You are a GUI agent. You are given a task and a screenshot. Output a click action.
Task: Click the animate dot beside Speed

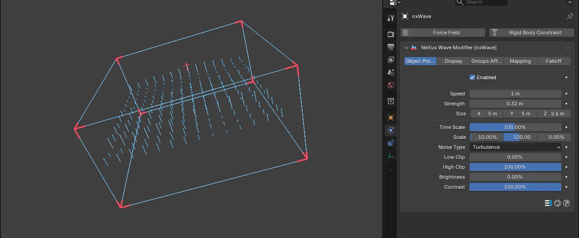(x=566, y=94)
